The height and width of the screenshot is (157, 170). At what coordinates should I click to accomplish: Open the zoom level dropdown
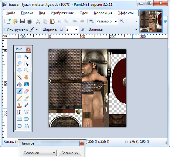[116, 21]
